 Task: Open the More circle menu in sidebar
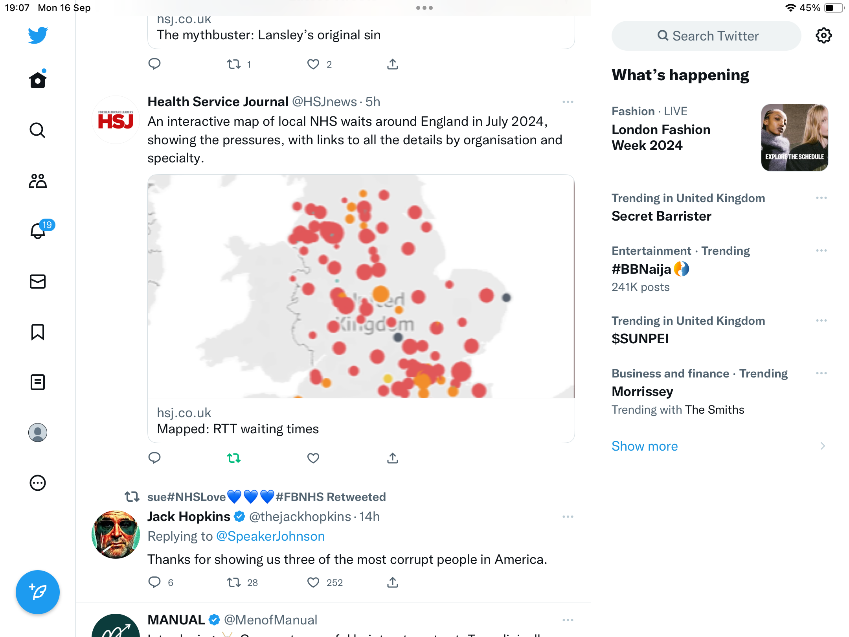tap(38, 483)
